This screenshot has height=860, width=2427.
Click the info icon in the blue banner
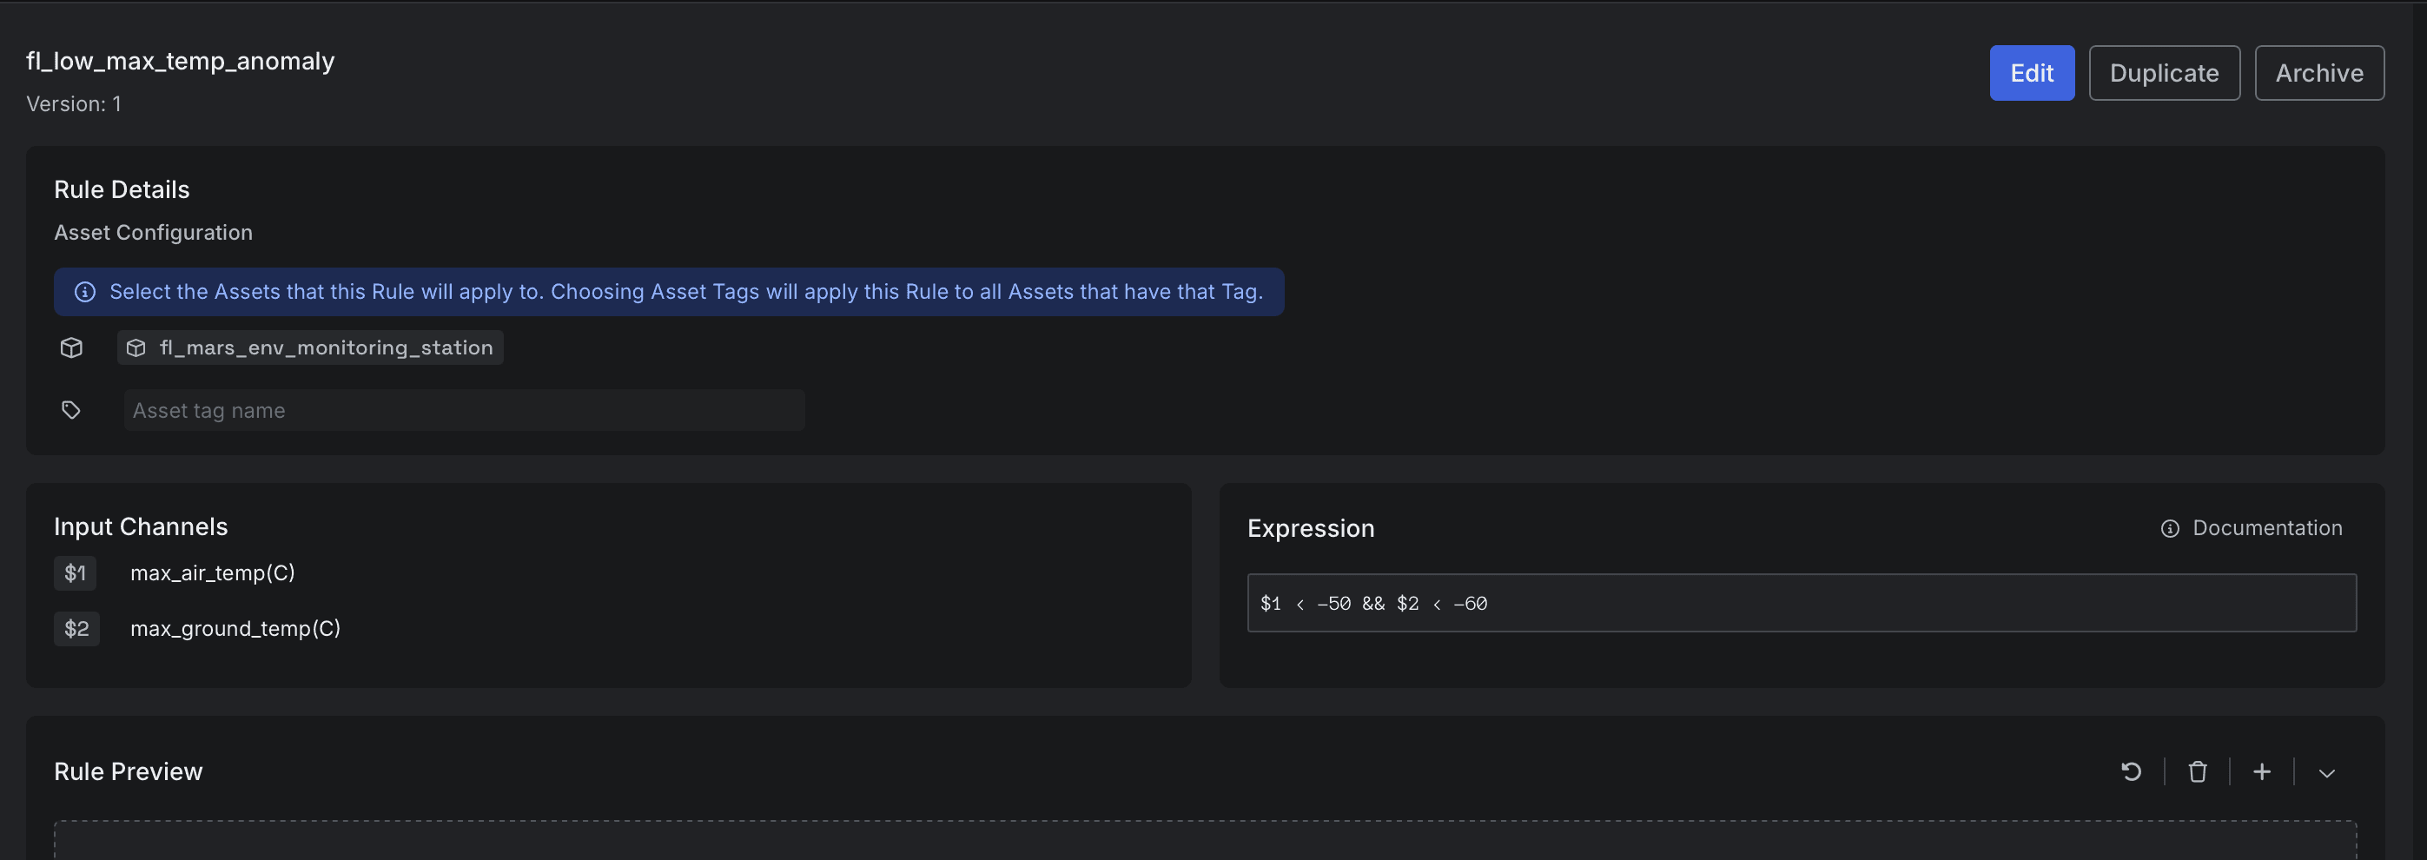pyautogui.click(x=85, y=292)
